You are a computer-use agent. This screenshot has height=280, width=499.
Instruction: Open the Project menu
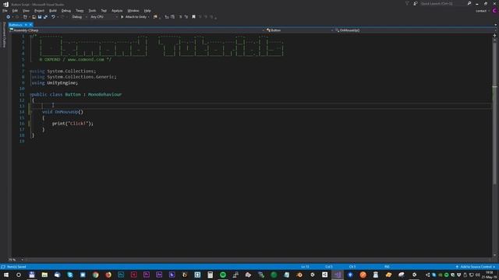click(x=39, y=11)
